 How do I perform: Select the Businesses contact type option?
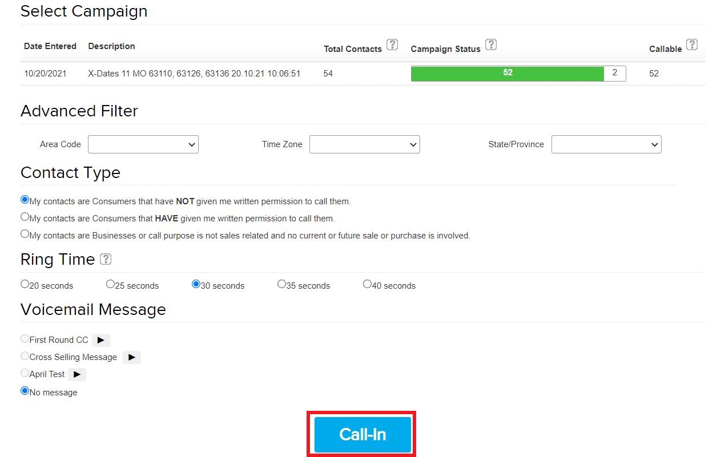[x=25, y=234]
